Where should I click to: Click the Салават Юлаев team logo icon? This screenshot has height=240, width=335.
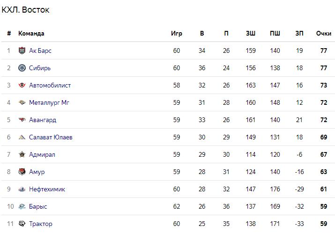click(22, 137)
